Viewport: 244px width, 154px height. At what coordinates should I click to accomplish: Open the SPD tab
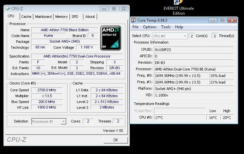pyautogui.click(x=75, y=17)
